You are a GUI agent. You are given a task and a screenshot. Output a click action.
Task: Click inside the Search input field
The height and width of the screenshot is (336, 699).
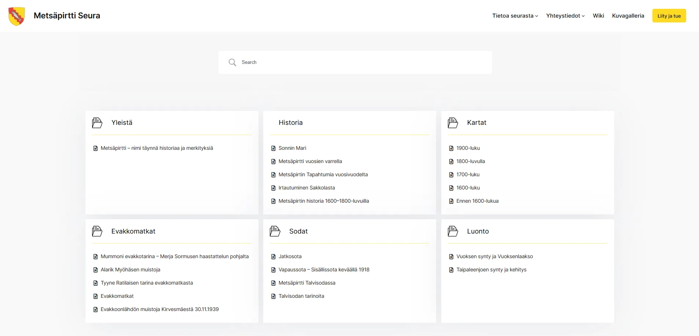[x=330, y=62]
